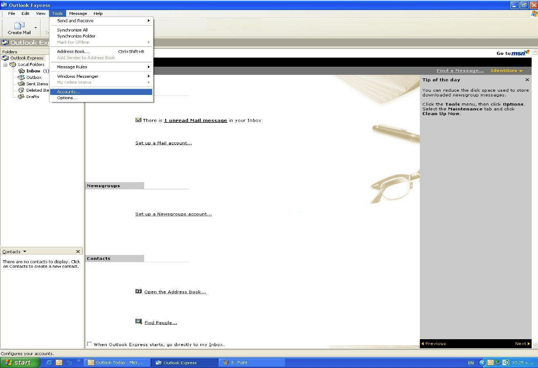538x368 pixels.
Task: Click Set up a Mail account link
Action: click(163, 143)
